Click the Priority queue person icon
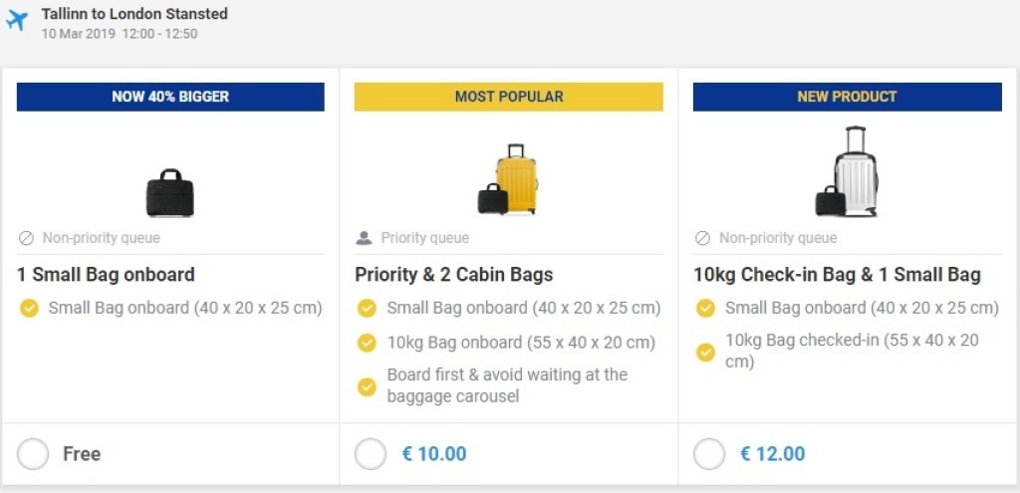Image resolution: width=1020 pixels, height=493 pixels. click(365, 239)
